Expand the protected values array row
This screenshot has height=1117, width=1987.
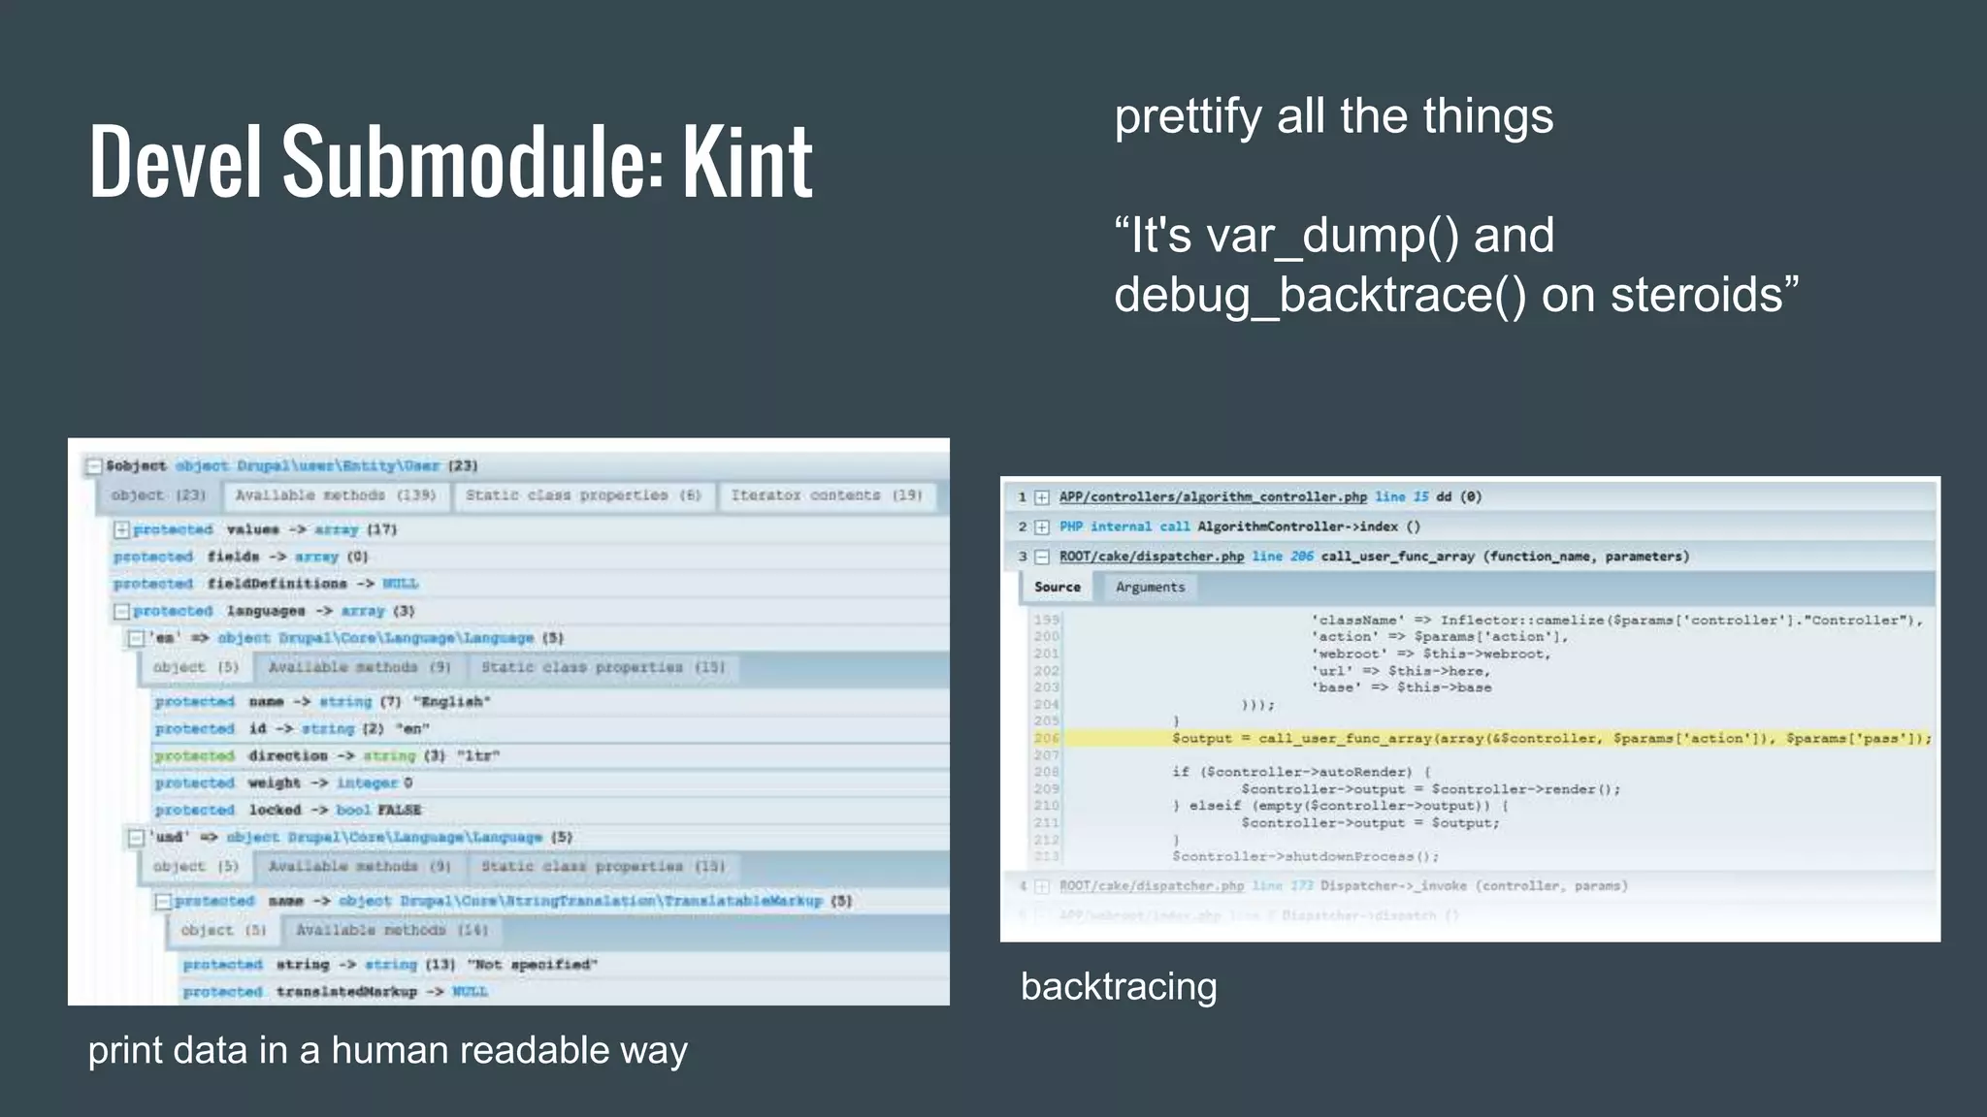tap(122, 529)
